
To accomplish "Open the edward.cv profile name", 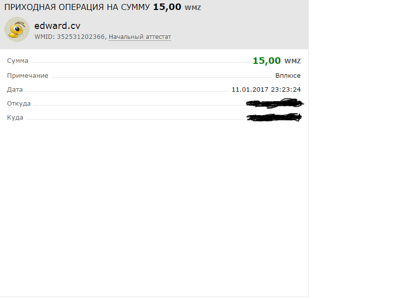I will (57, 26).
